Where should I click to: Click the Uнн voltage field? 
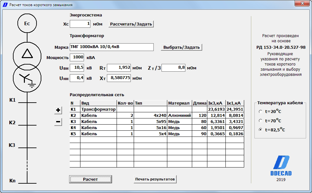(x=77, y=78)
